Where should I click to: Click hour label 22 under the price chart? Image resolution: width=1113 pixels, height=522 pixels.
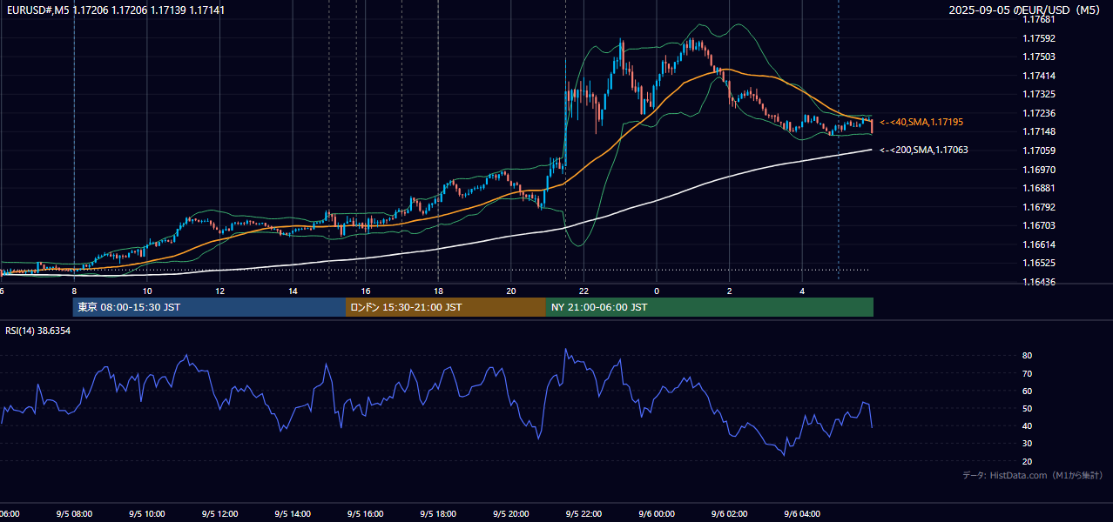pyautogui.click(x=583, y=291)
